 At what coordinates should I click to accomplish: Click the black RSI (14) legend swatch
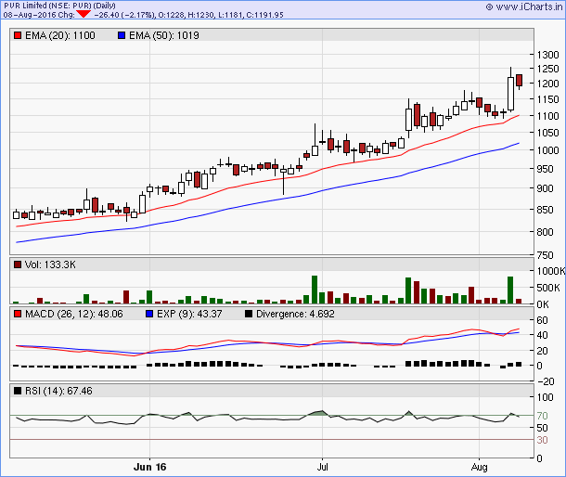coord(18,391)
